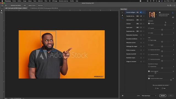The height and width of the screenshot is (99, 176).
Task: Click the 100% zoom button in options bar
Action: (x=25, y=5)
